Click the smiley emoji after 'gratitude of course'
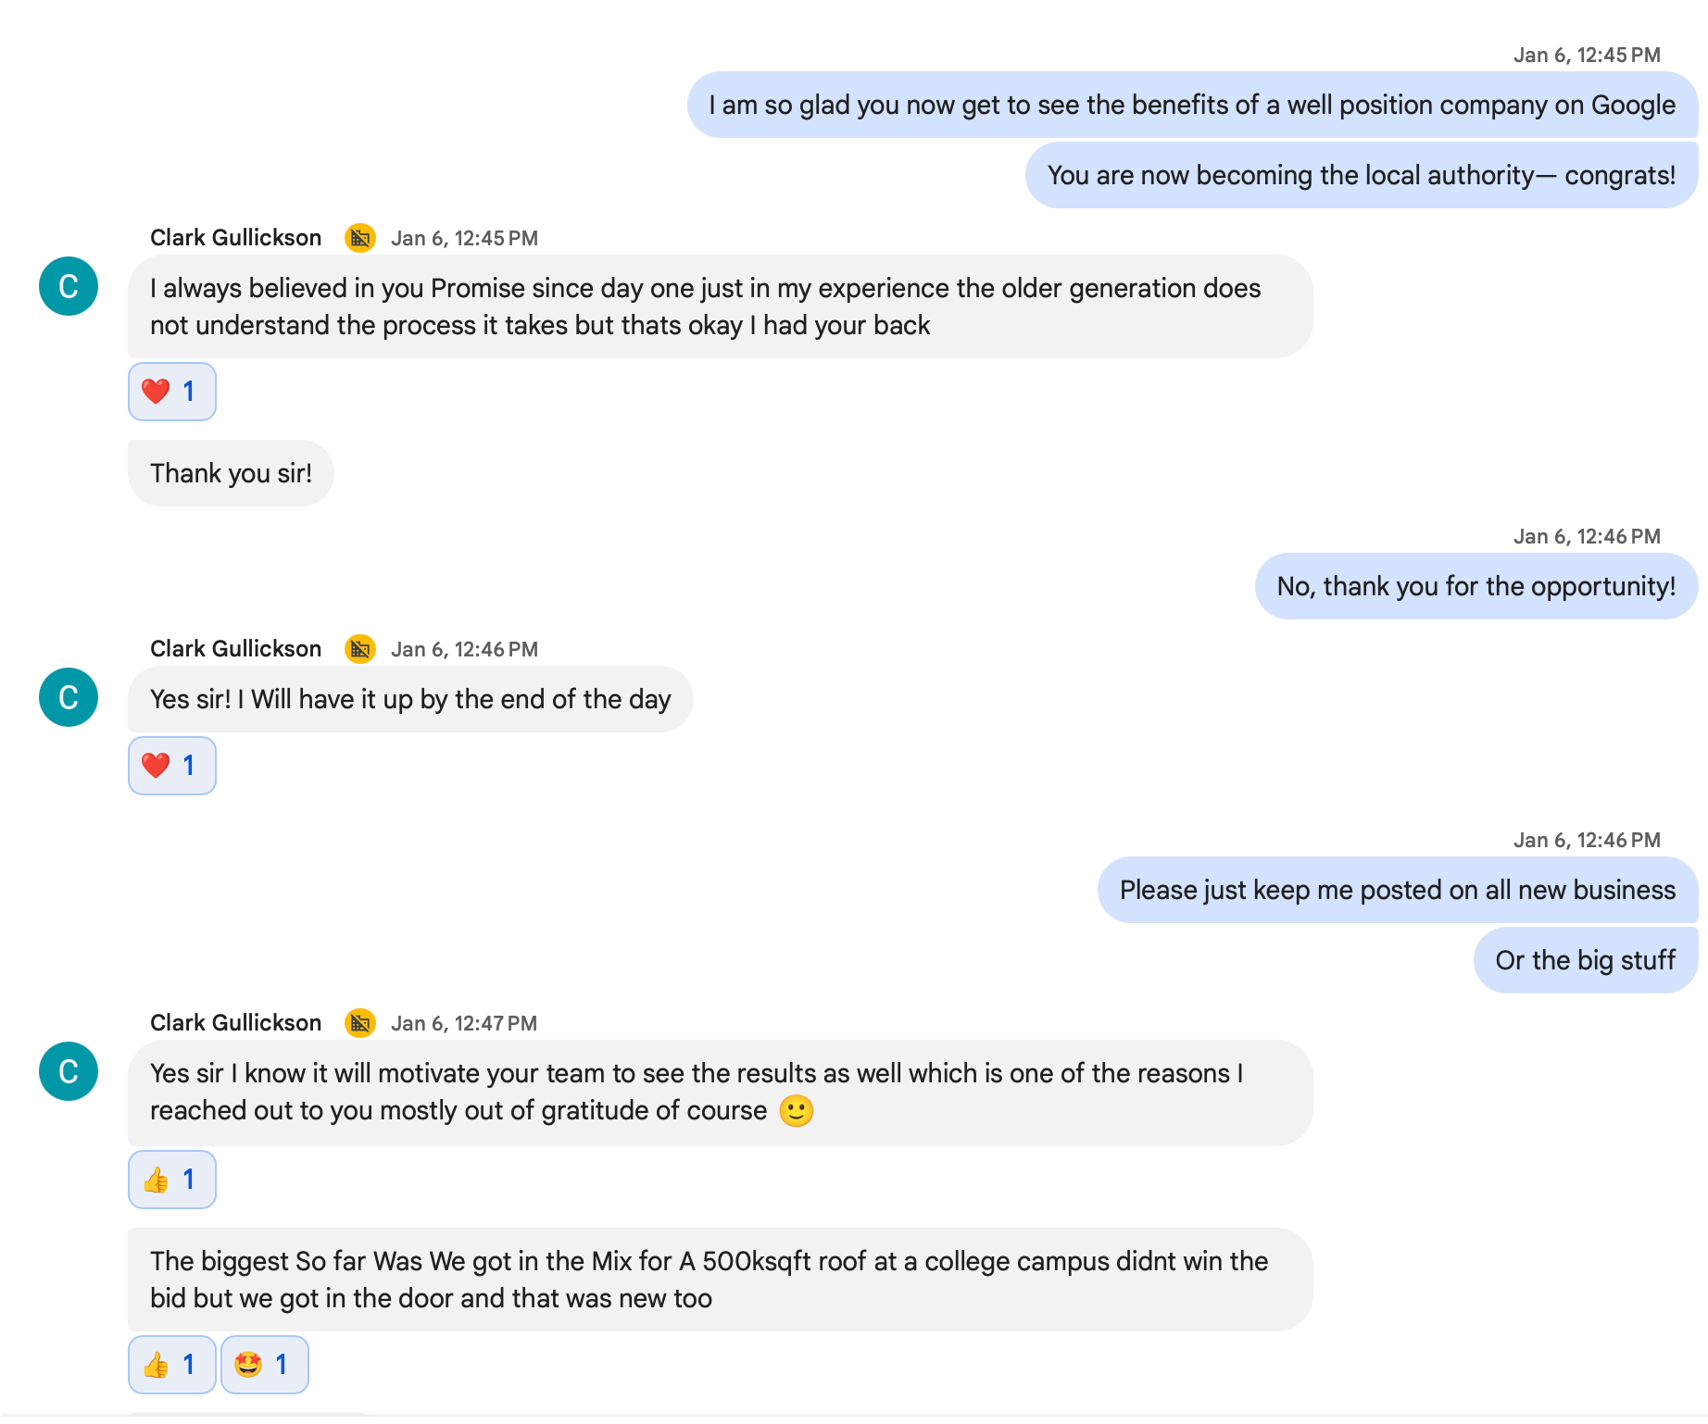Image resolution: width=1708 pixels, height=1424 pixels. 796,1110
